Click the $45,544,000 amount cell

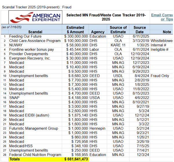click(75, 50)
